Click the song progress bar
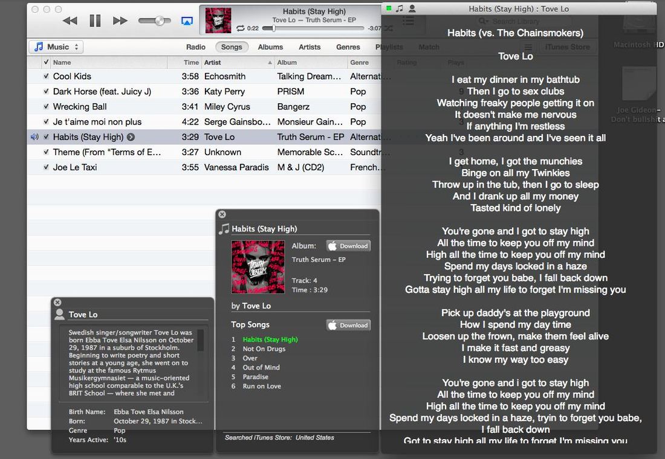The image size is (665, 459). click(313, 28)
